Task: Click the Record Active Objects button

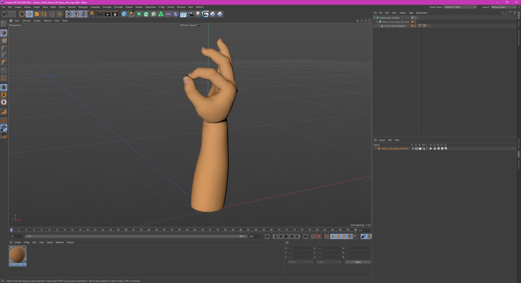Action: [x=313, y=237]
